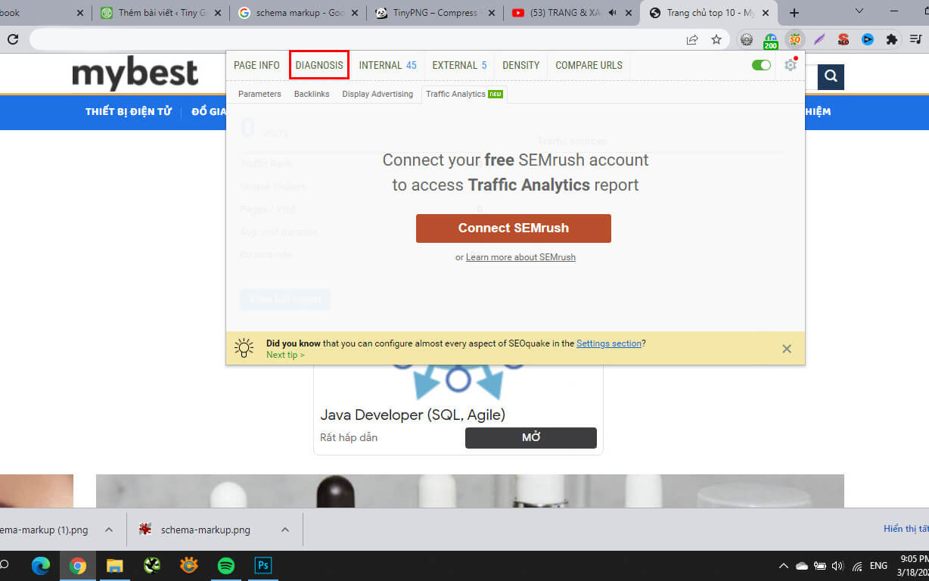929x581 pixels.
Task: Open File Explorer from the taskbar
Action: (115, 565)
